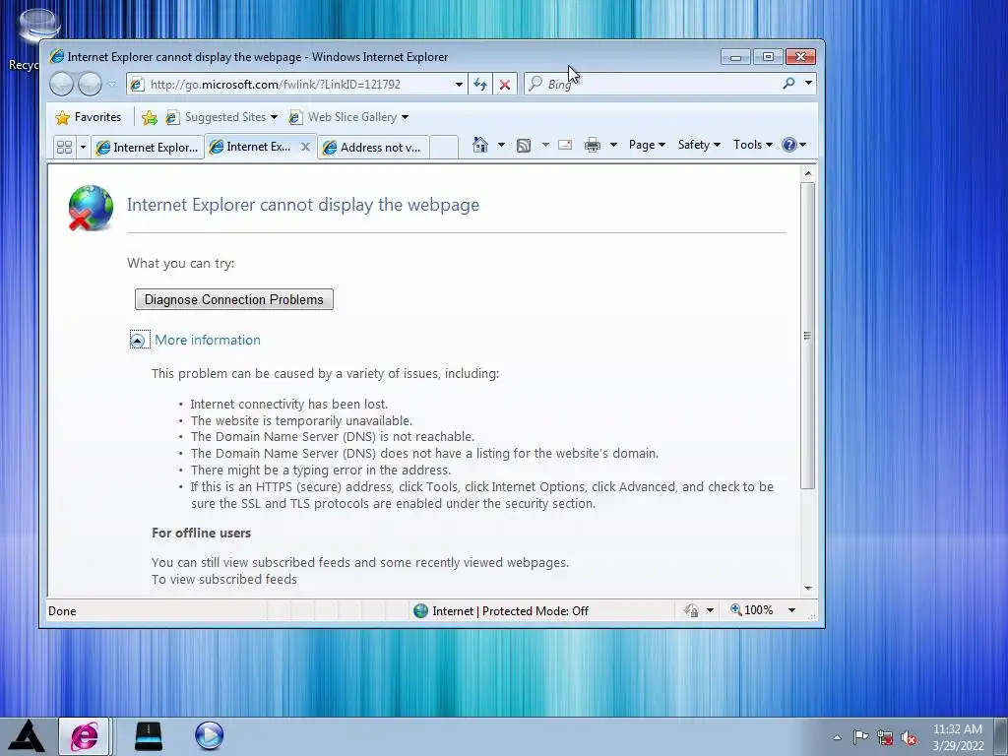
Task: Click the Start button on the taskbar
Action: [x=27, y=736]
